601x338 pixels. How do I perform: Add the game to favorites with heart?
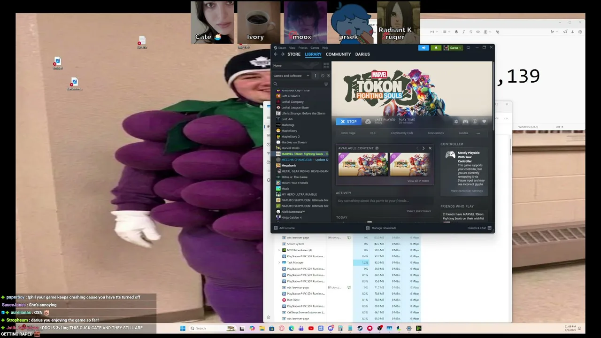(x=484, y=122)
